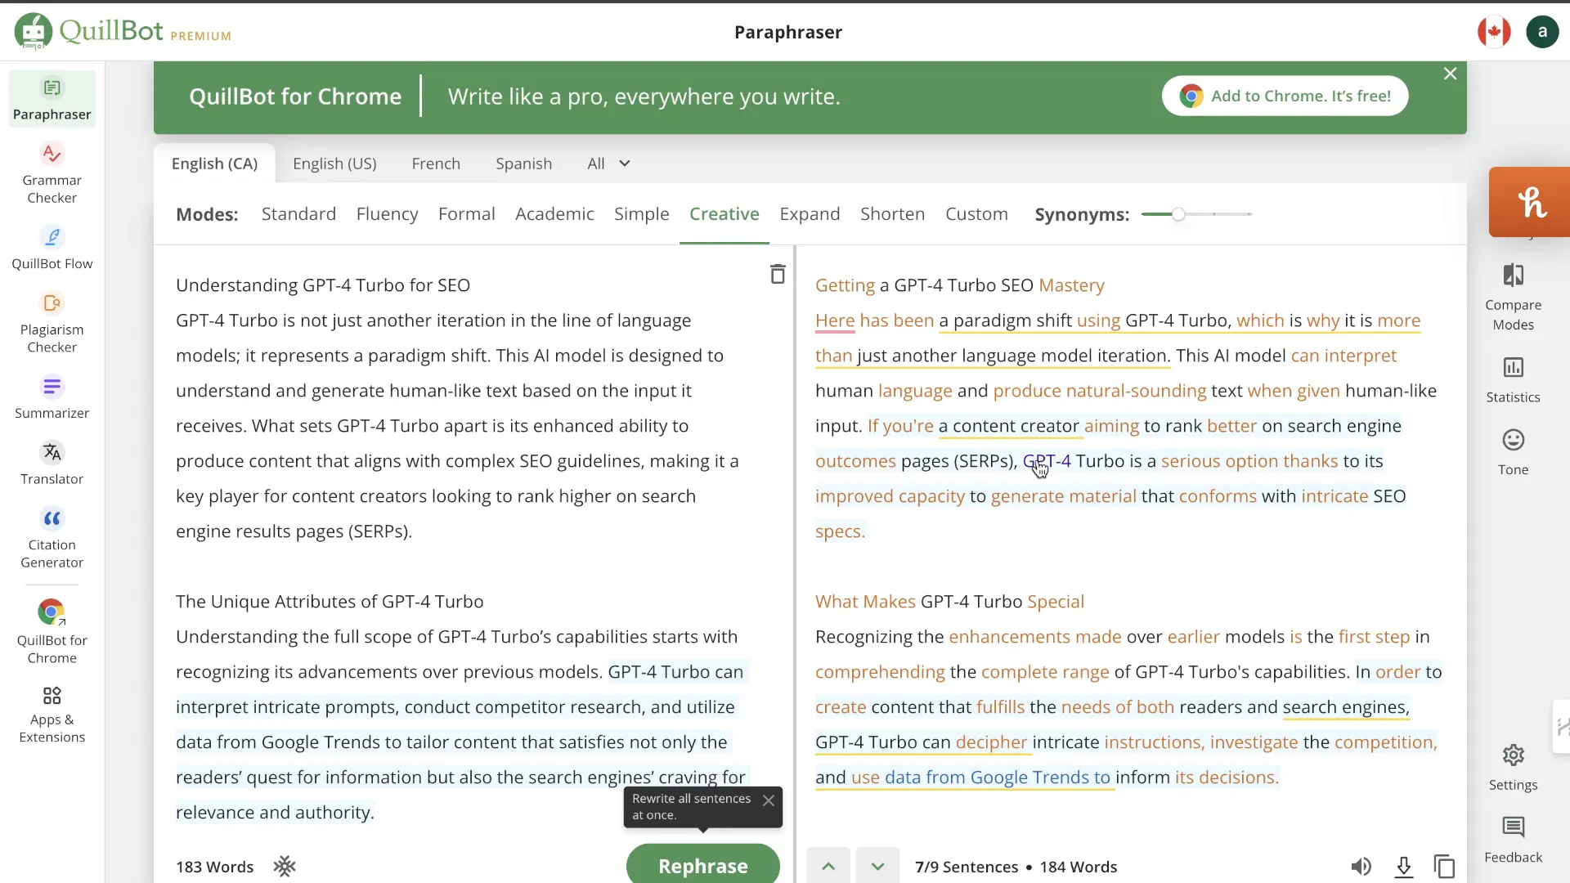The width and height of the screenshot is (1570, 883).
Task: Open the Translator tool
Action: (52, 463)
